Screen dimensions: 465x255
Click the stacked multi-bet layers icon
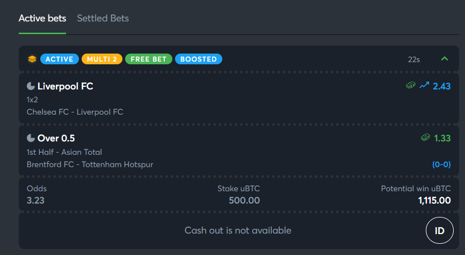tap(32, 59)
